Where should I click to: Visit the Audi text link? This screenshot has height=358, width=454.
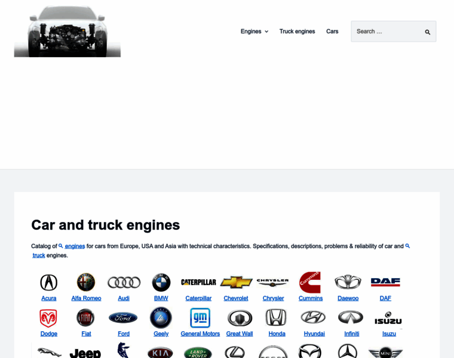click(x=124, y=298)
